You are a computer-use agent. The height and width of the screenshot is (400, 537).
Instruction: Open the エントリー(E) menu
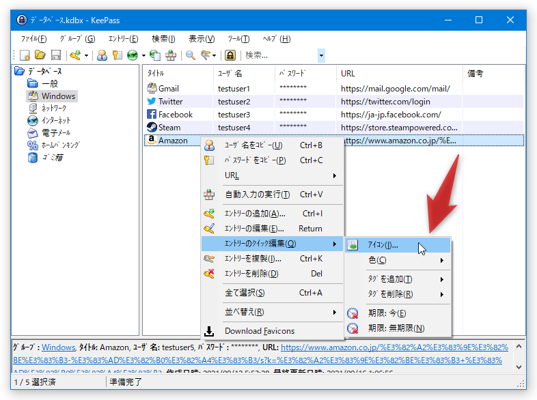123,39
